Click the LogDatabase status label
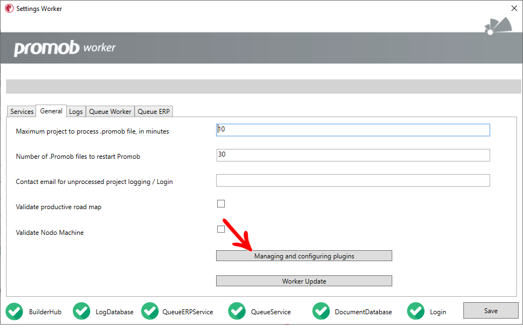523x329 pixels. pos(114,312)
